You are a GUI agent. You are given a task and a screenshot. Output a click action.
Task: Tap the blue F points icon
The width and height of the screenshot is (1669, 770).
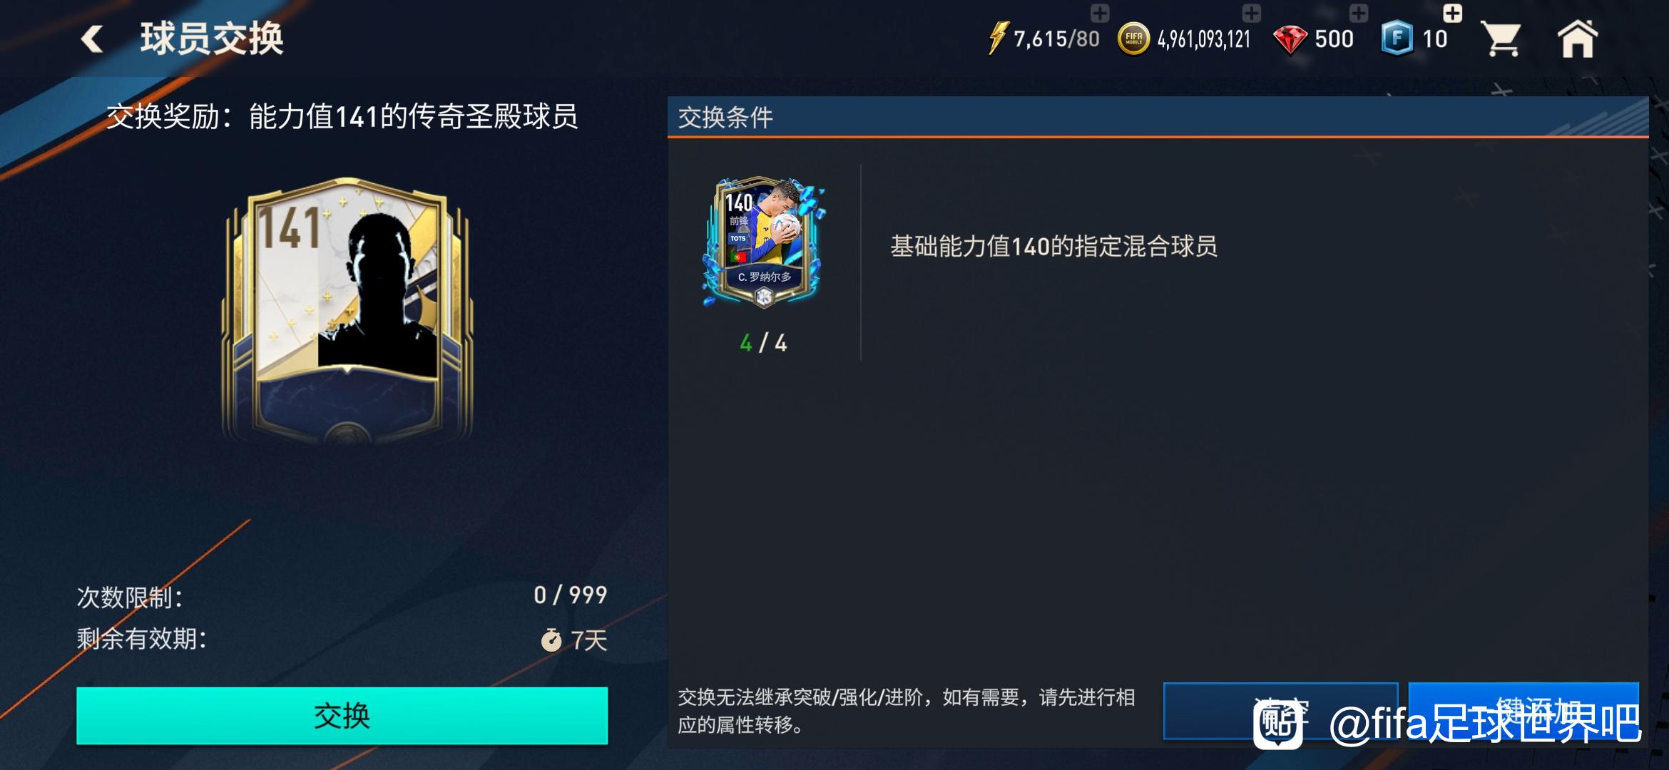click(x=1397, y=38)
